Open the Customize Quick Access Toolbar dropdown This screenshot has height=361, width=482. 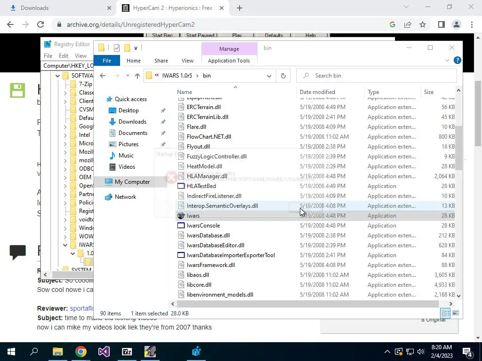(136, 48)
